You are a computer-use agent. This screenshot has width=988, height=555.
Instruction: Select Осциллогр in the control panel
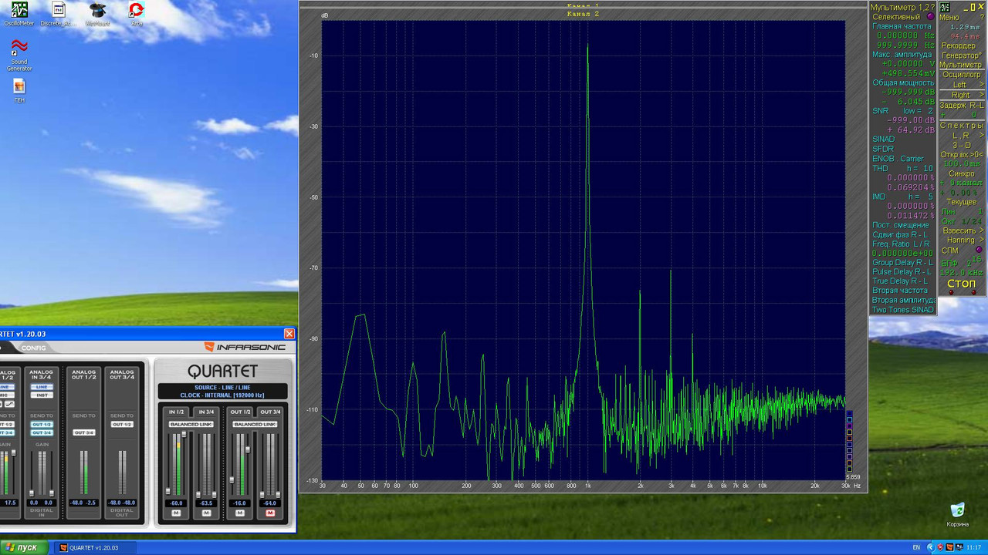tap(961, 75)
